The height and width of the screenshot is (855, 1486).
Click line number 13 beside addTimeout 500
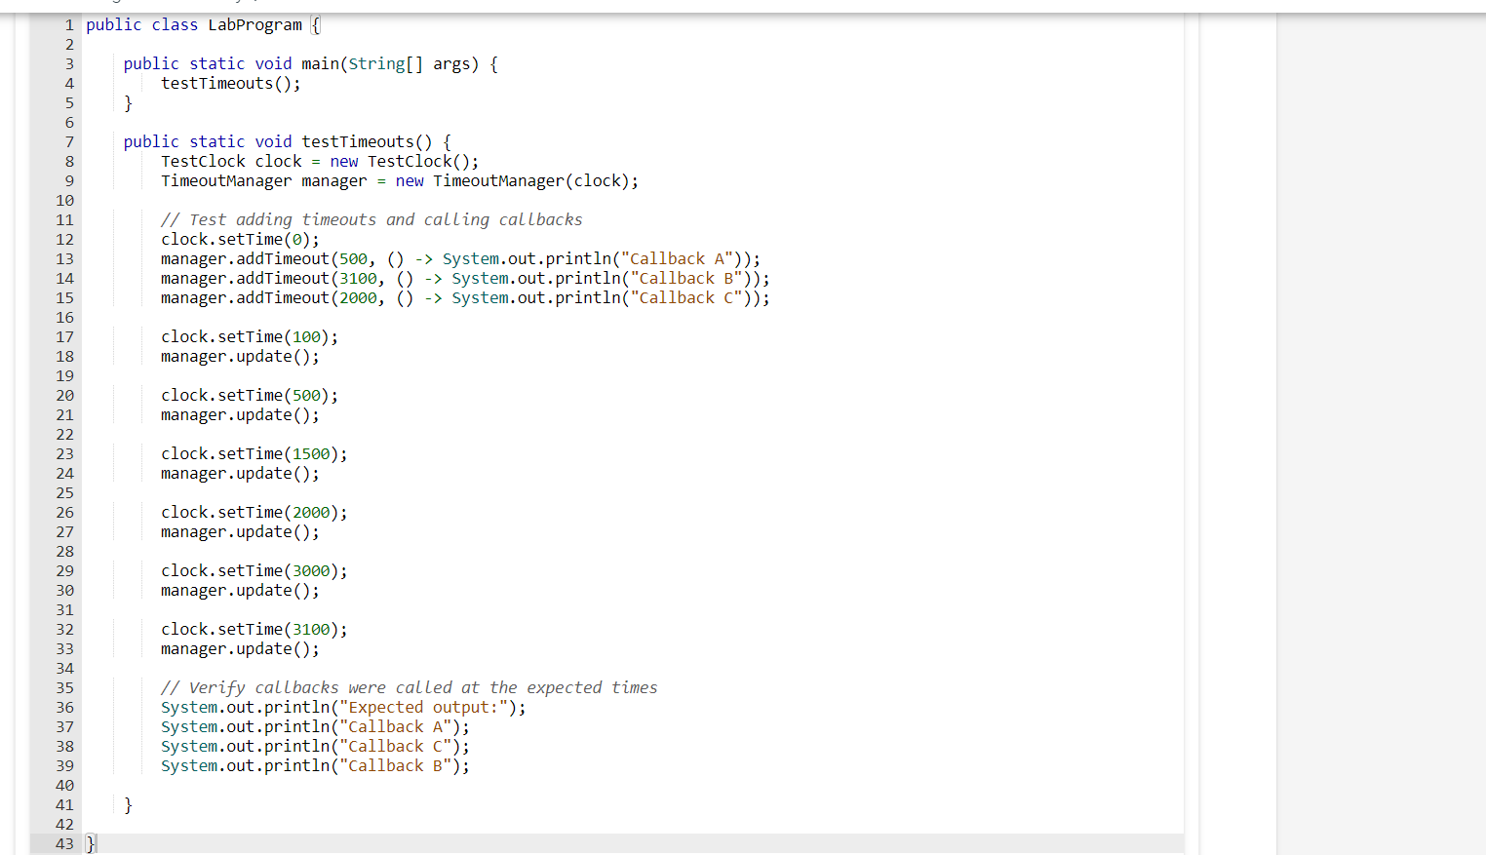[65, 258]
